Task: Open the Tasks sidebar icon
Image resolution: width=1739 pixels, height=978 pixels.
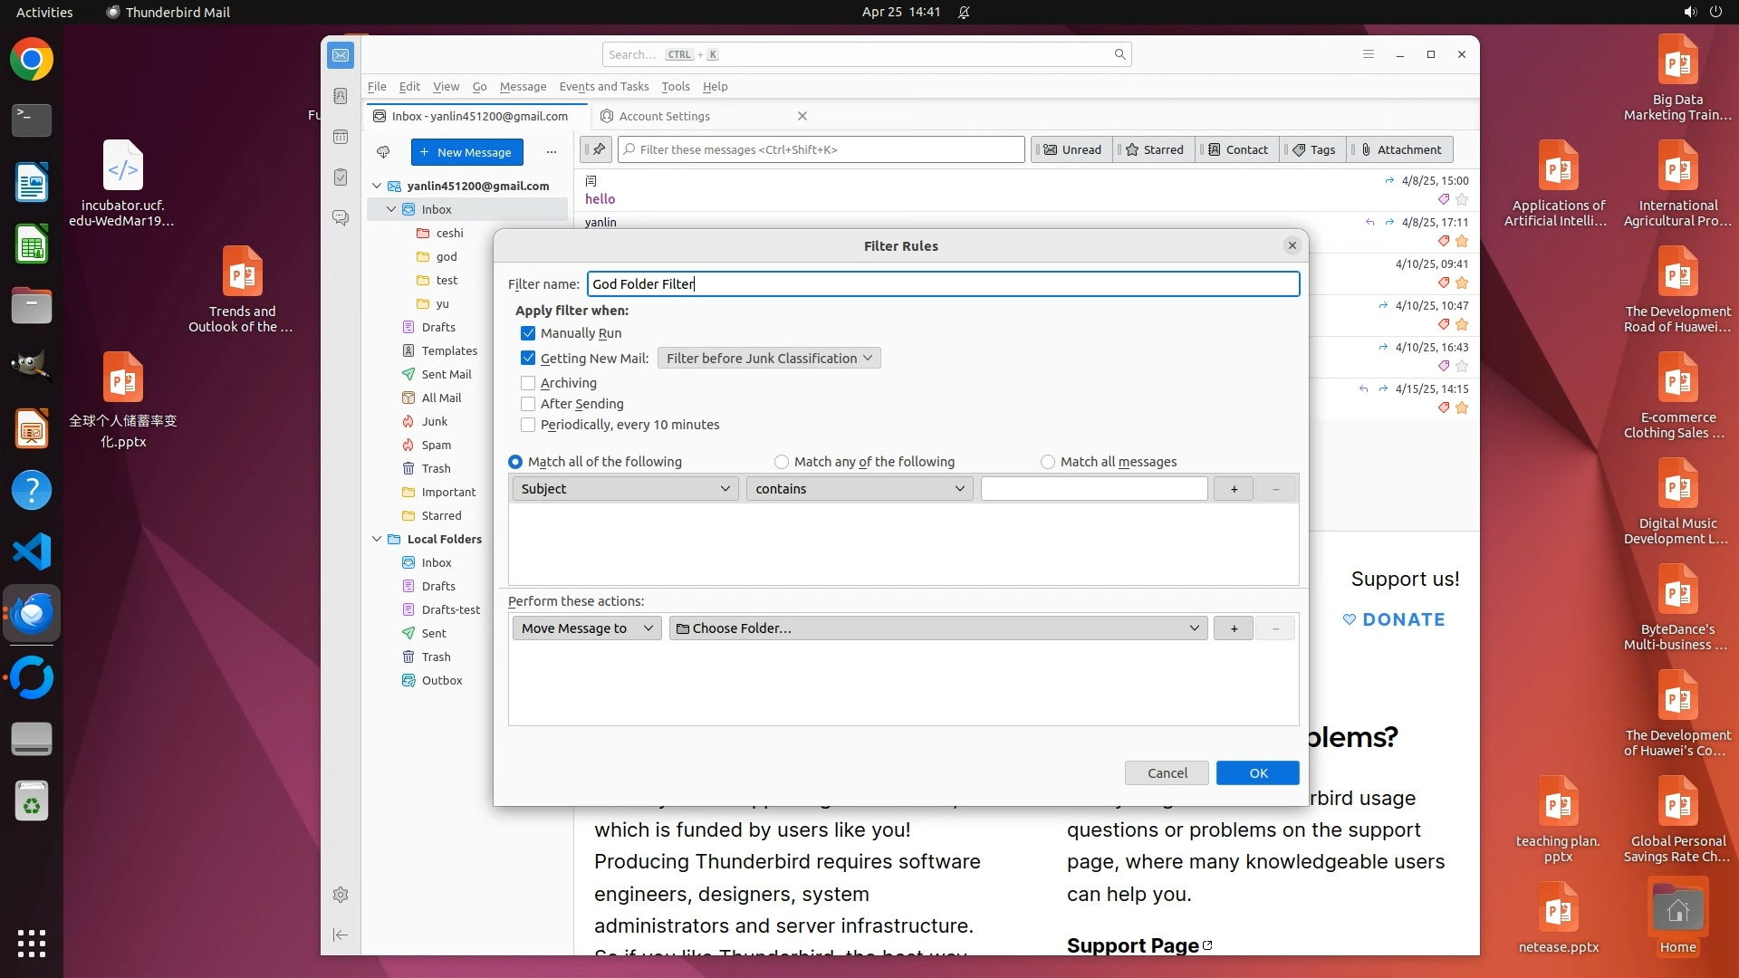Action: point(341,177)
